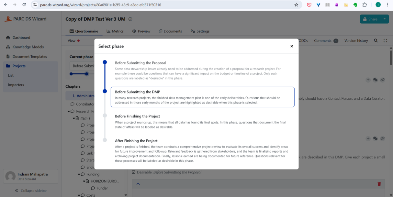
Task: Collapse the blue chevron item panel
Action: [x=138, y=184]
